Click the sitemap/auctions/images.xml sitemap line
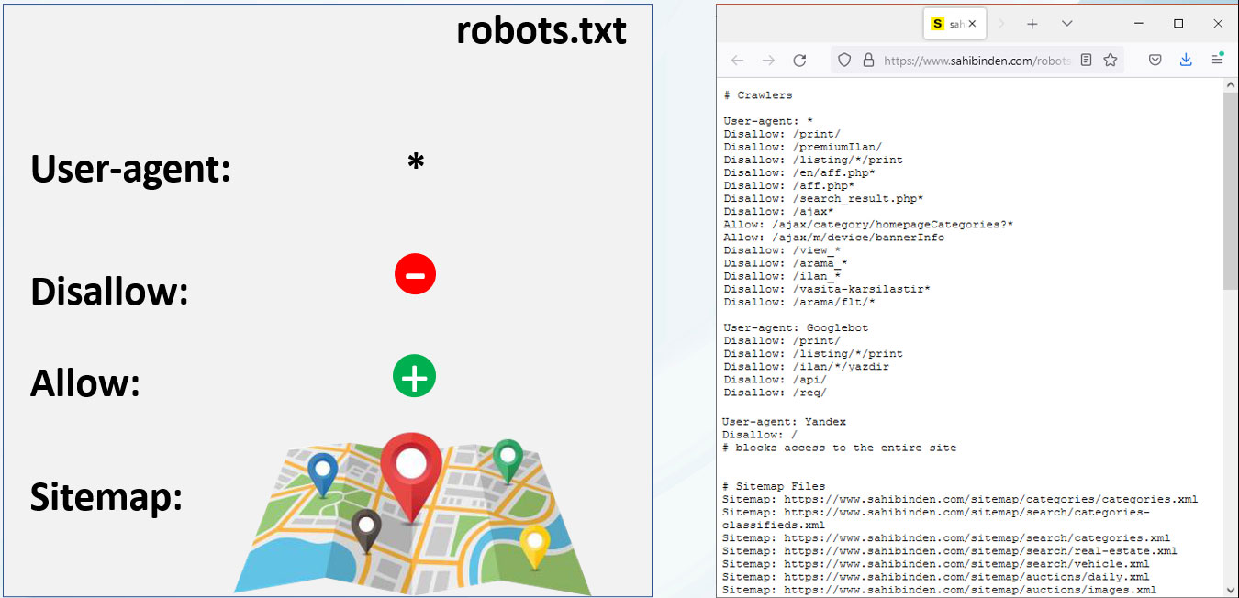This screenshot has width=1239, height=598. point(940,589)
